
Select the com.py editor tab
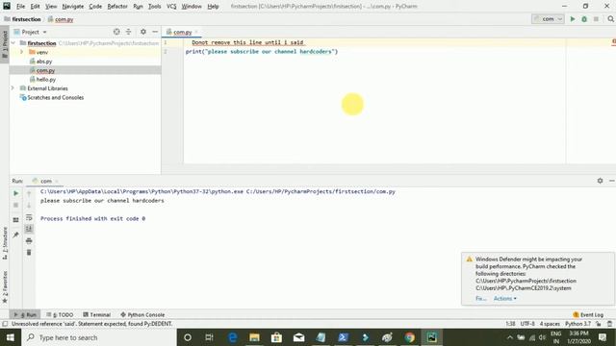pyautogui.click(x=182, y=32)
